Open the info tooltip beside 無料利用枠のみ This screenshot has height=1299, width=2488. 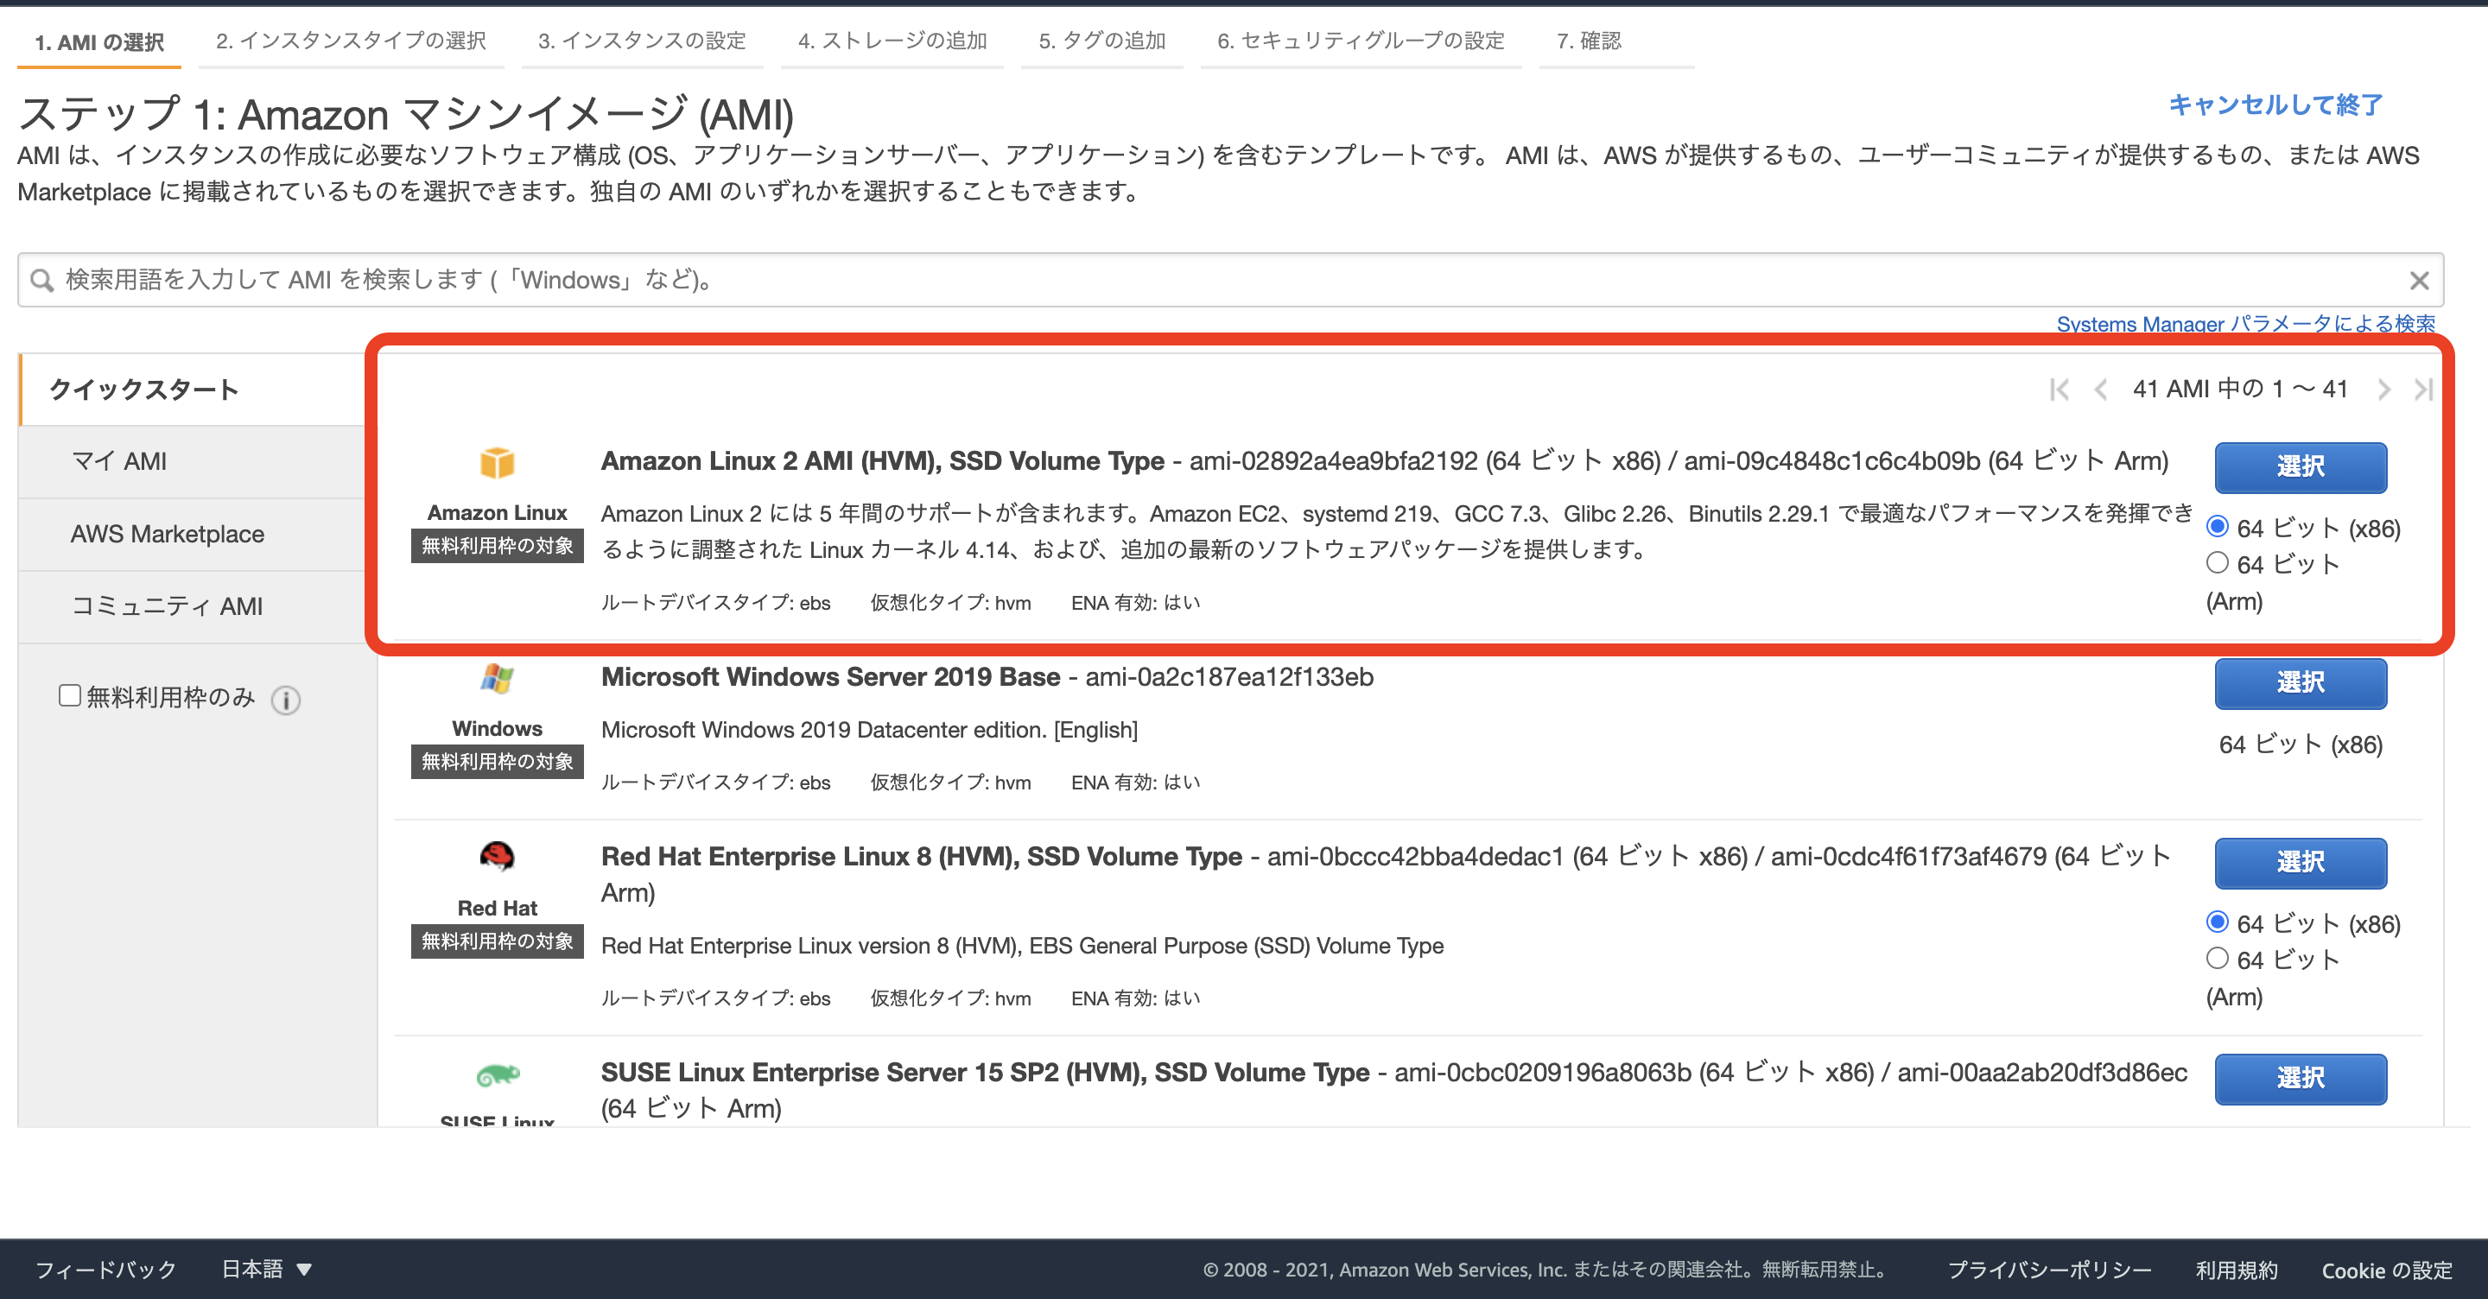[286, 698]
